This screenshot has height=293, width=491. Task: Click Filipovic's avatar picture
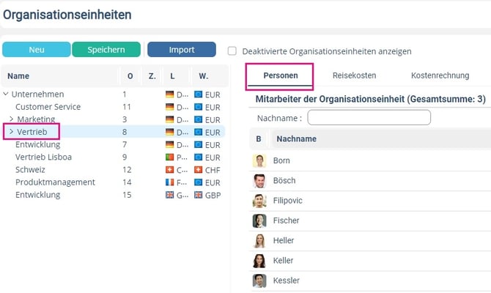click(x=259, y=201)
